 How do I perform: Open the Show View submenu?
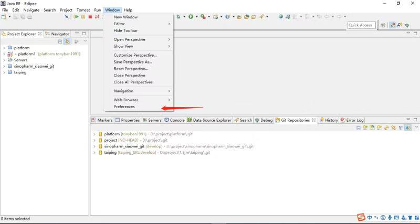139,46
